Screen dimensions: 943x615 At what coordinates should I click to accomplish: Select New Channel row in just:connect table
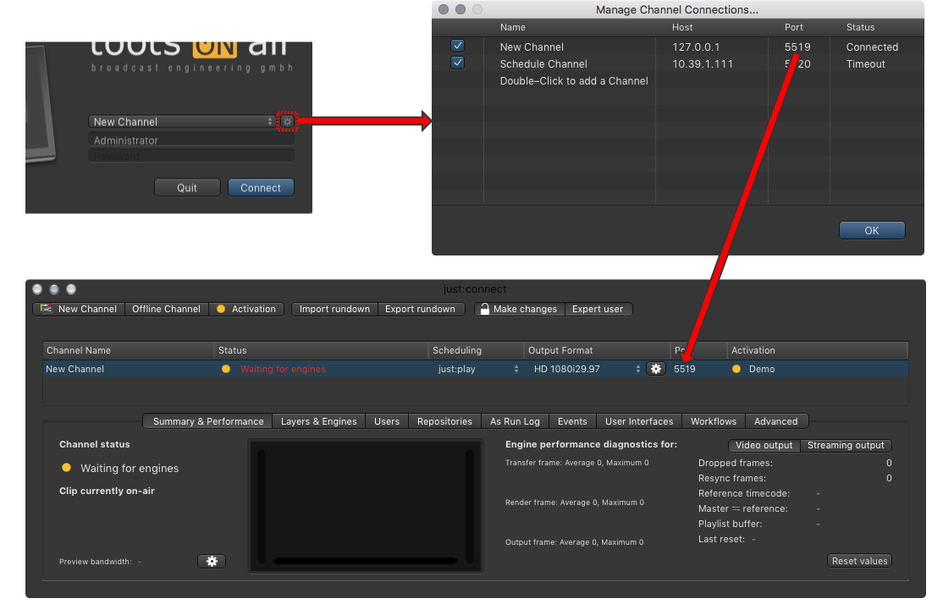click(x=475, y=369)
